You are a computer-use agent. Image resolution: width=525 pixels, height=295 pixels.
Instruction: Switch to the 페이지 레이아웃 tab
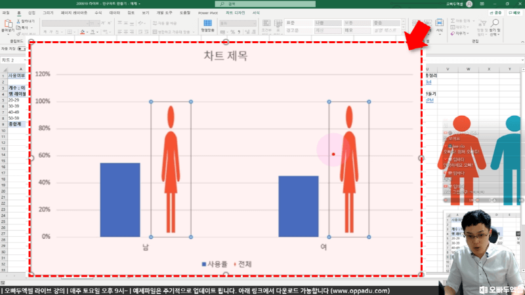coord(74,12)
